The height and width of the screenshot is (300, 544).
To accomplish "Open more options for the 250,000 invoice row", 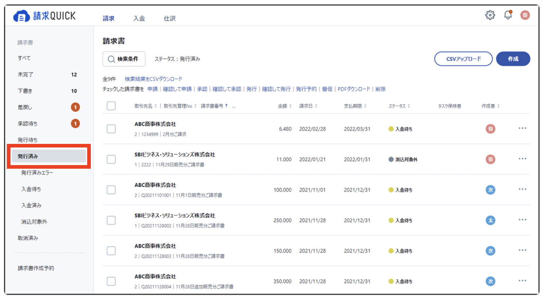I will (522, 220).
